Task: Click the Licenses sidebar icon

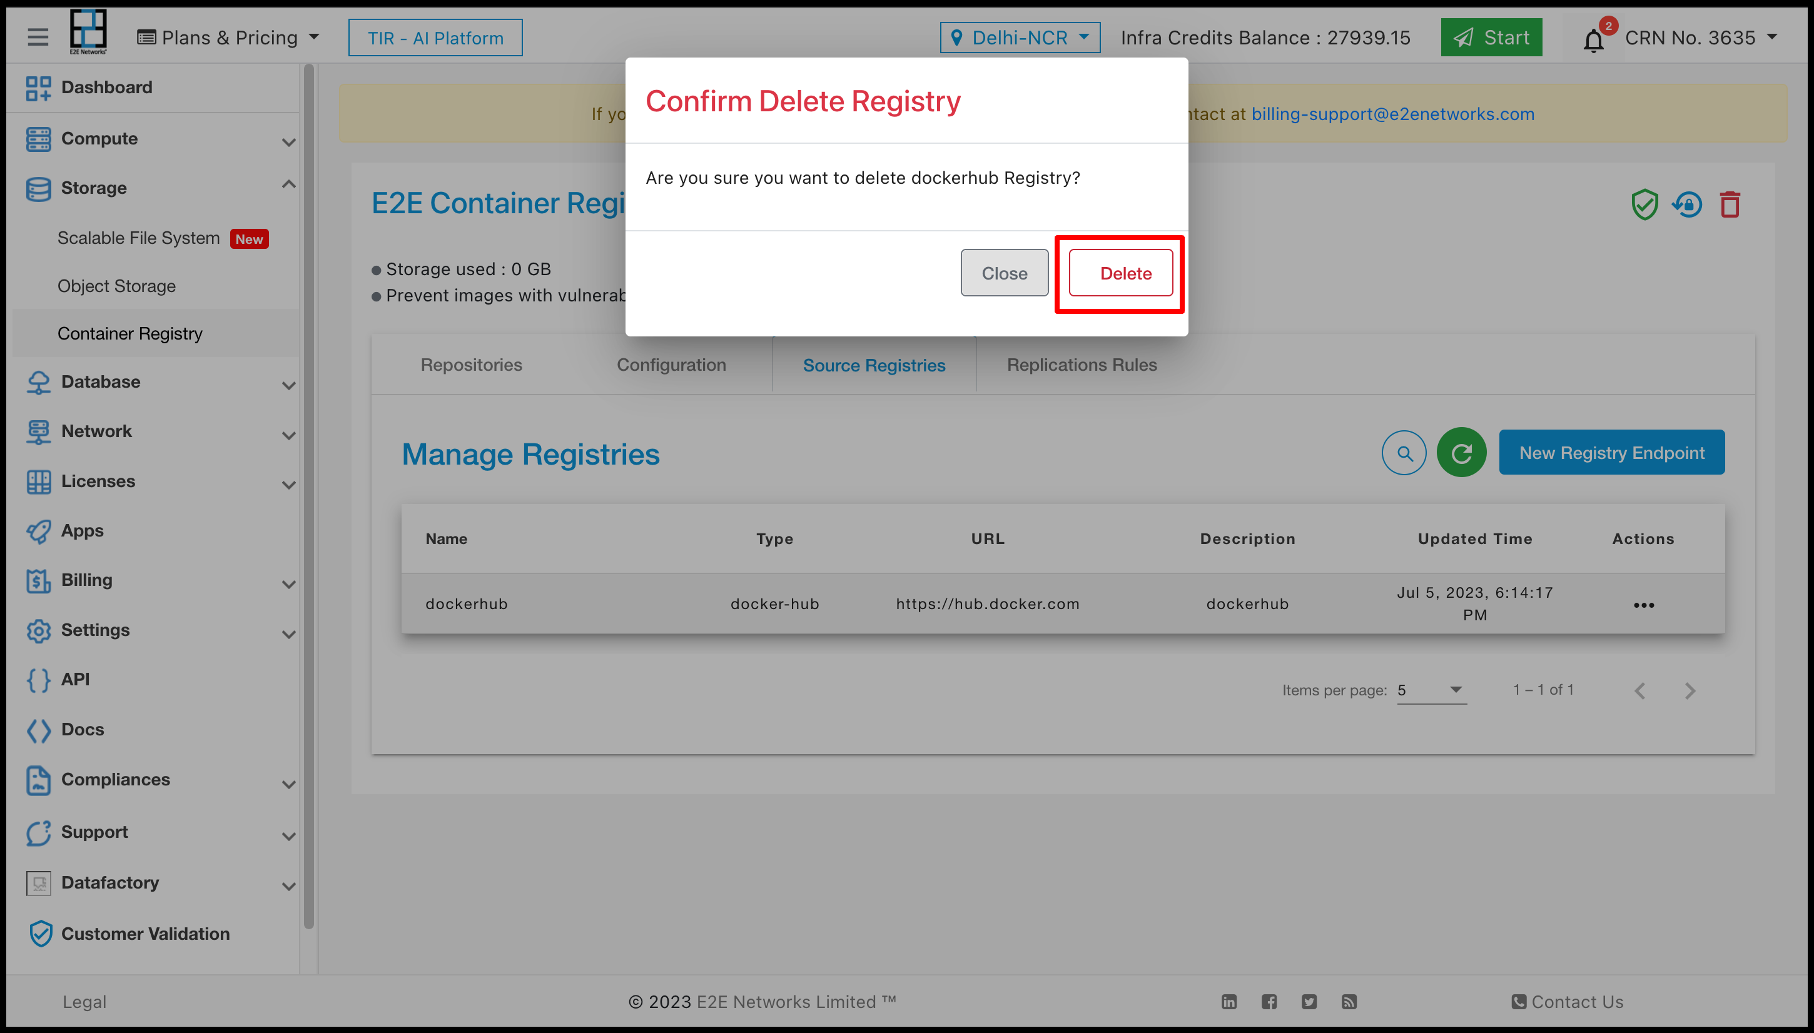Action: 38,481
